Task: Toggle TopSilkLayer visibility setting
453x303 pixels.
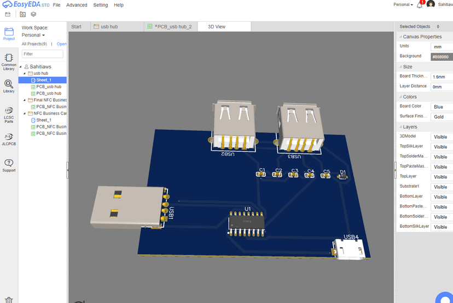Action: click(441, 147)
